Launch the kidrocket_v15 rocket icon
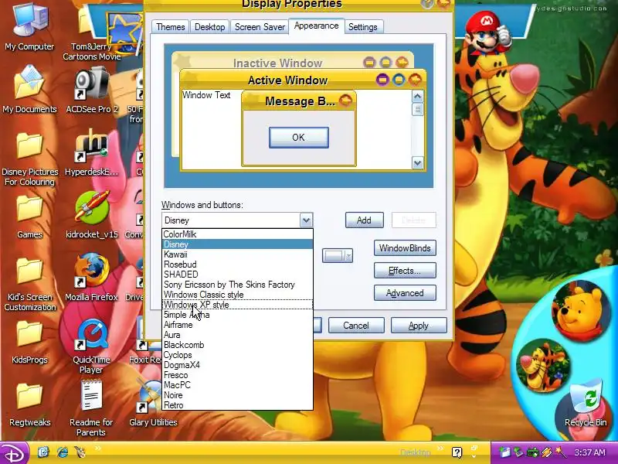 point(91,215)
